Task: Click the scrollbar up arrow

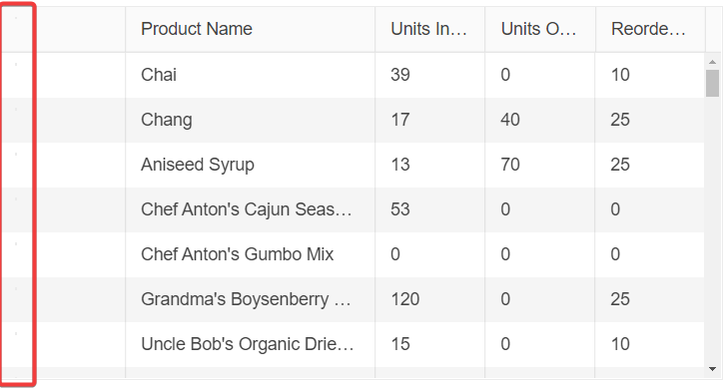Action: tap(712, 62)
